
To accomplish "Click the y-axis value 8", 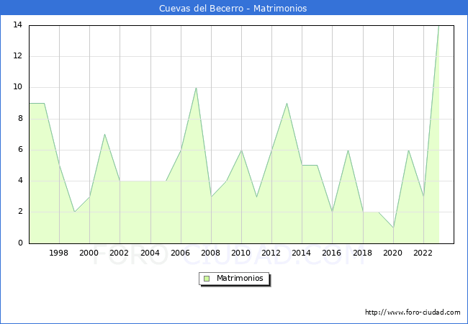I will tap(20, 119).
